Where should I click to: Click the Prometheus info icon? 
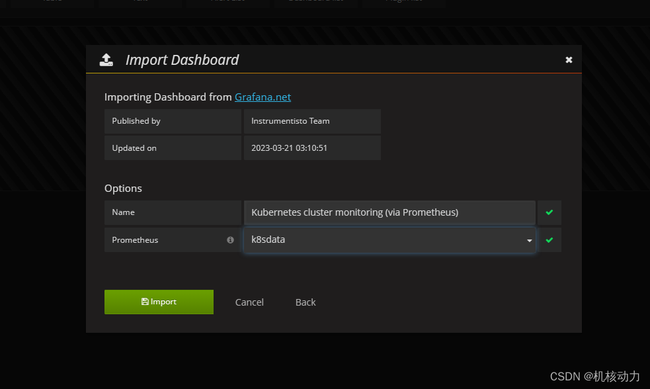coord(230,240)
